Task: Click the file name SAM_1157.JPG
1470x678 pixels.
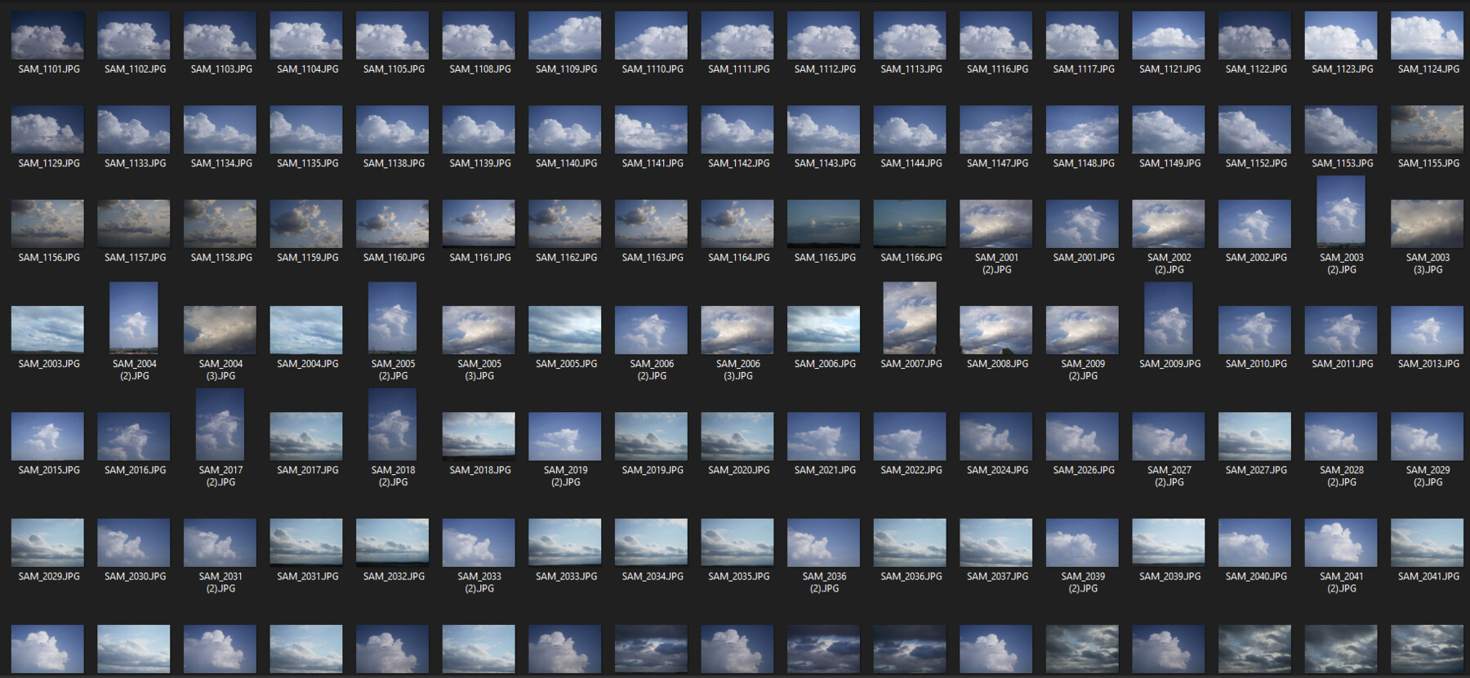Action: 136,258
